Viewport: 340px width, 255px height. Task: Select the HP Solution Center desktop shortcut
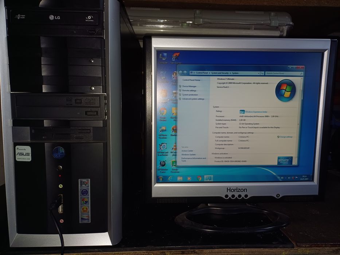(163, 166)
